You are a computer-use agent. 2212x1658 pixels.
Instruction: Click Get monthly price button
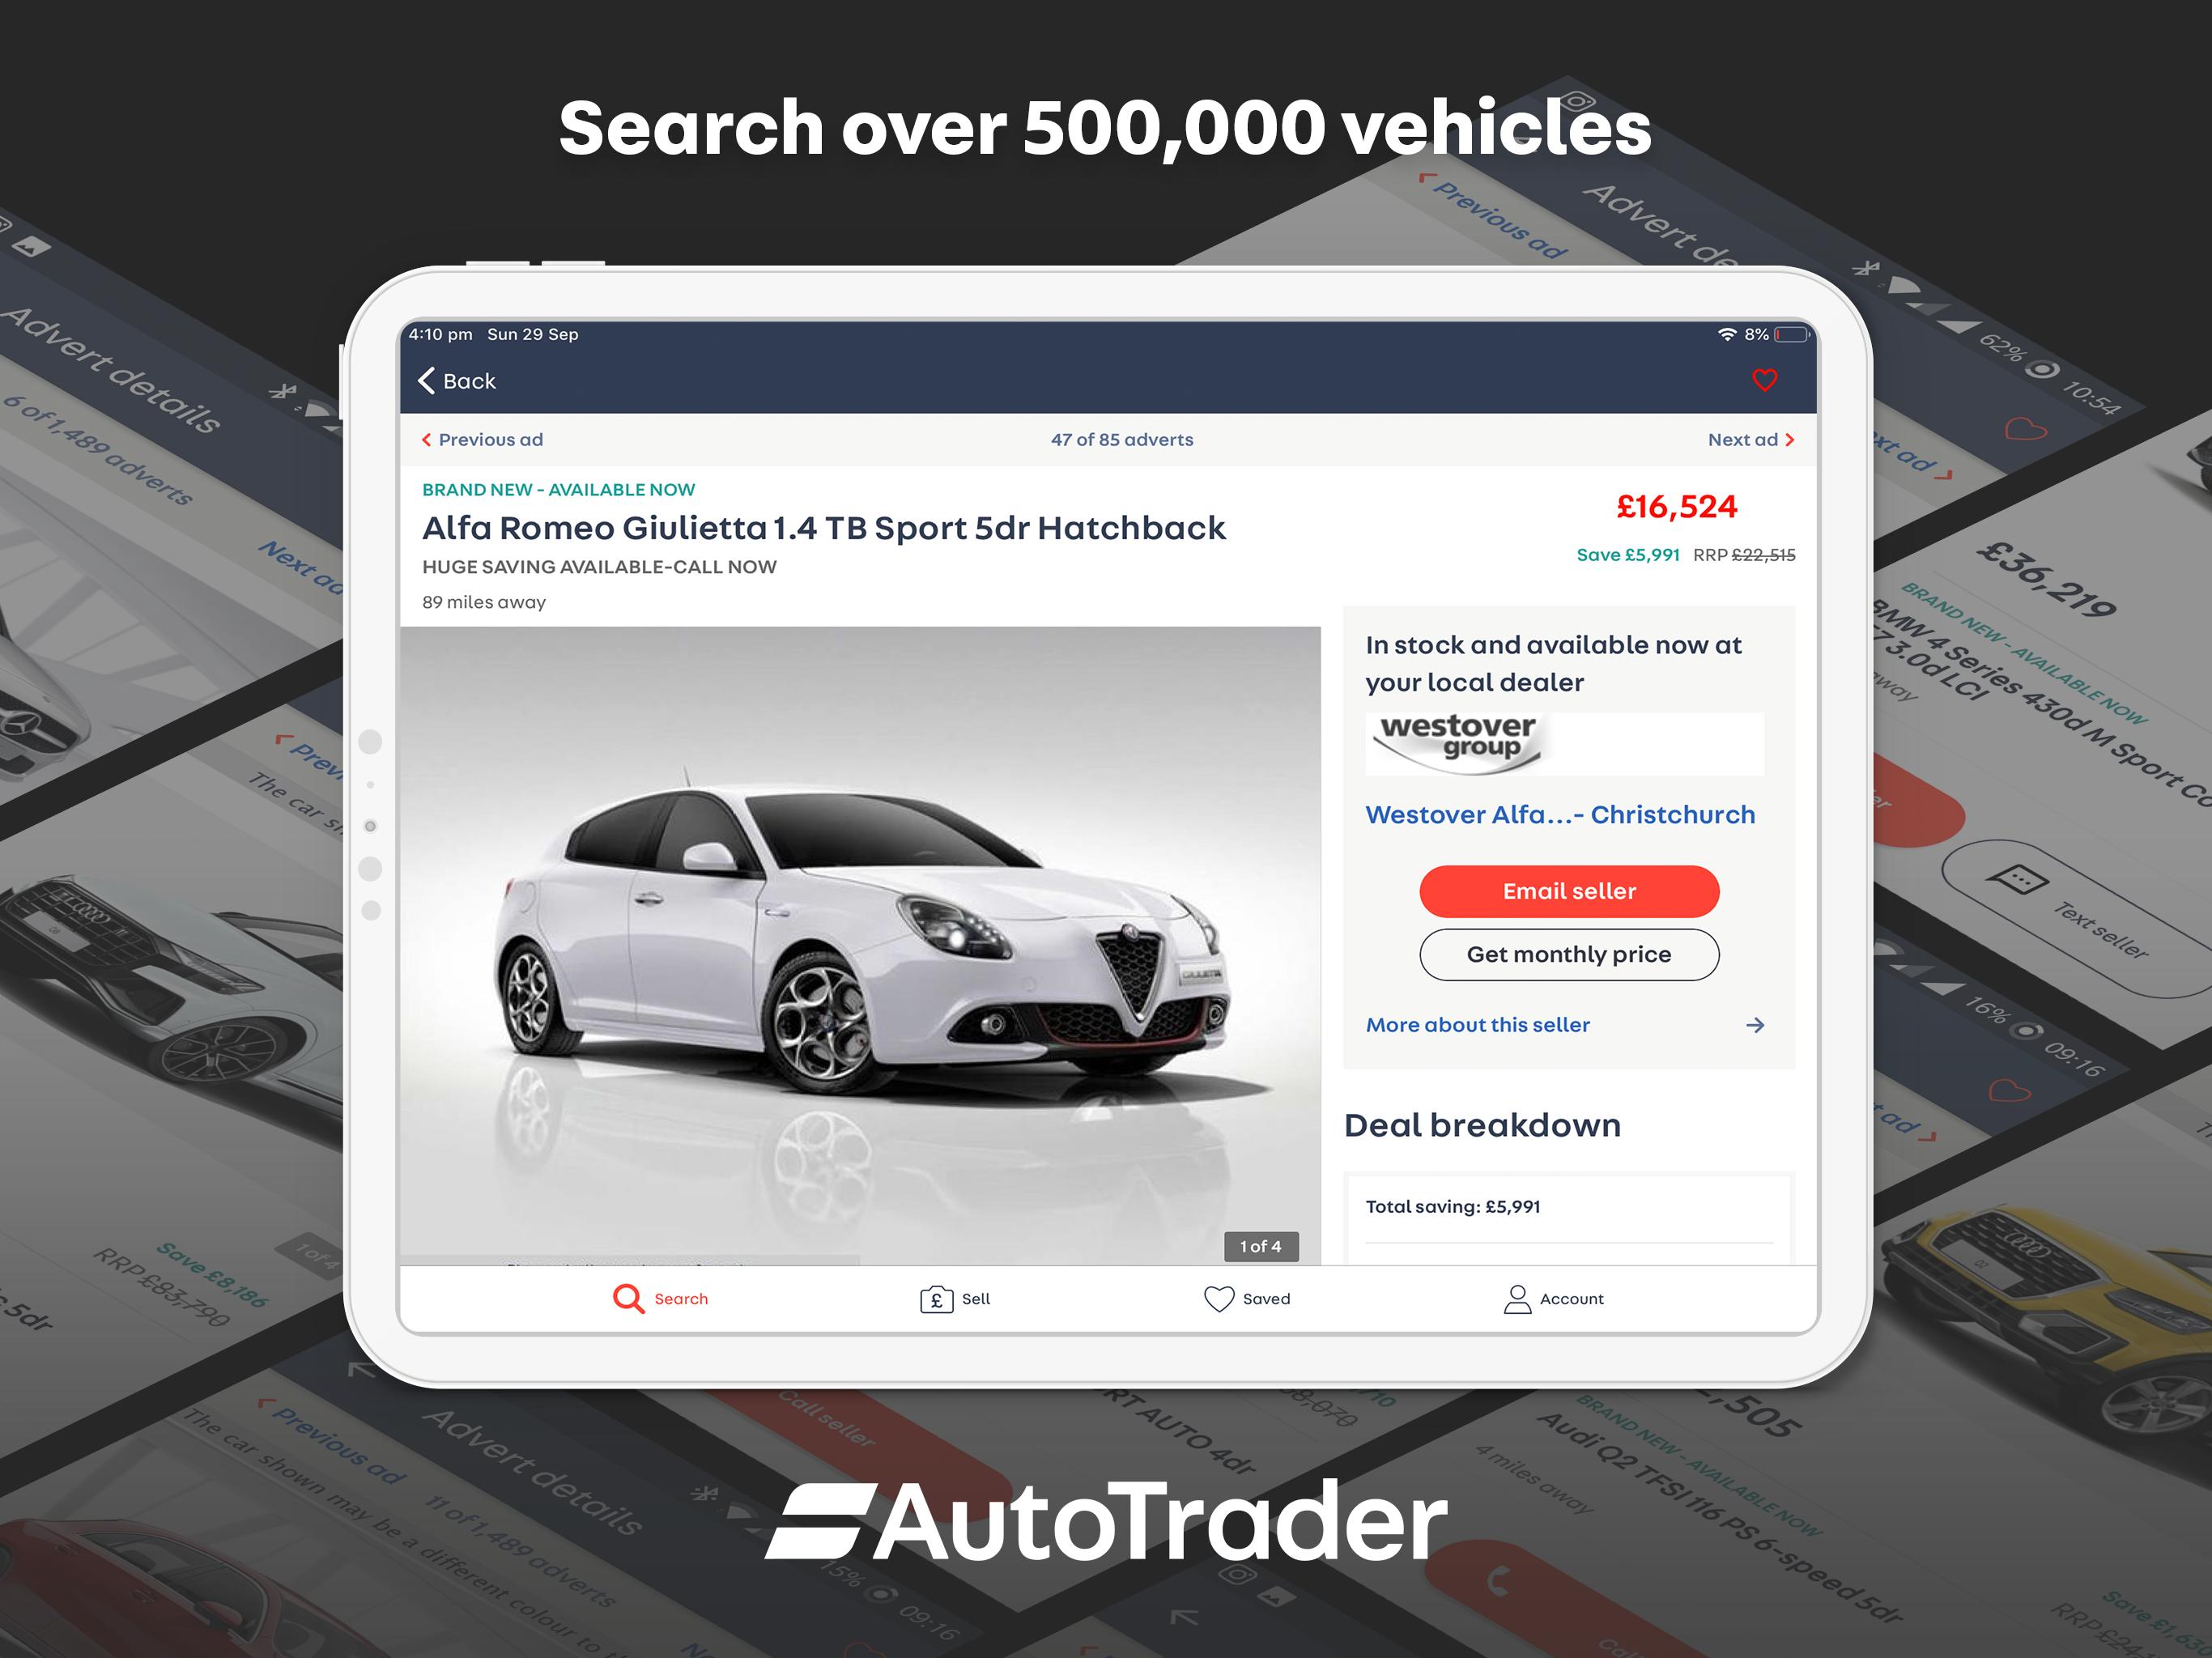tap(1568, 953)
